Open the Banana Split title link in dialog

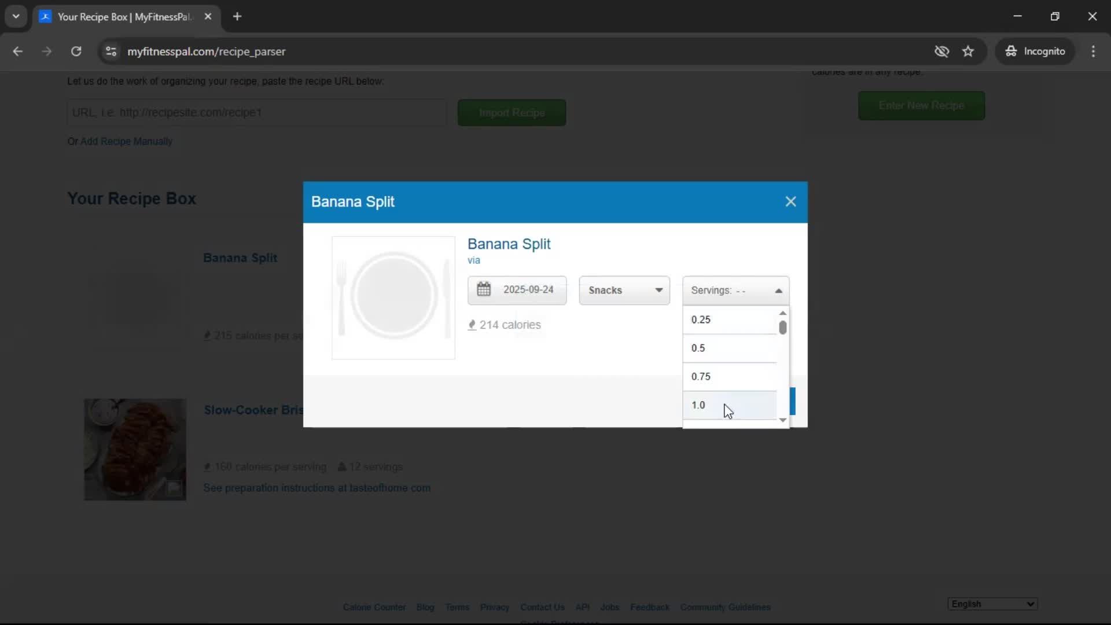pos(509,244)
